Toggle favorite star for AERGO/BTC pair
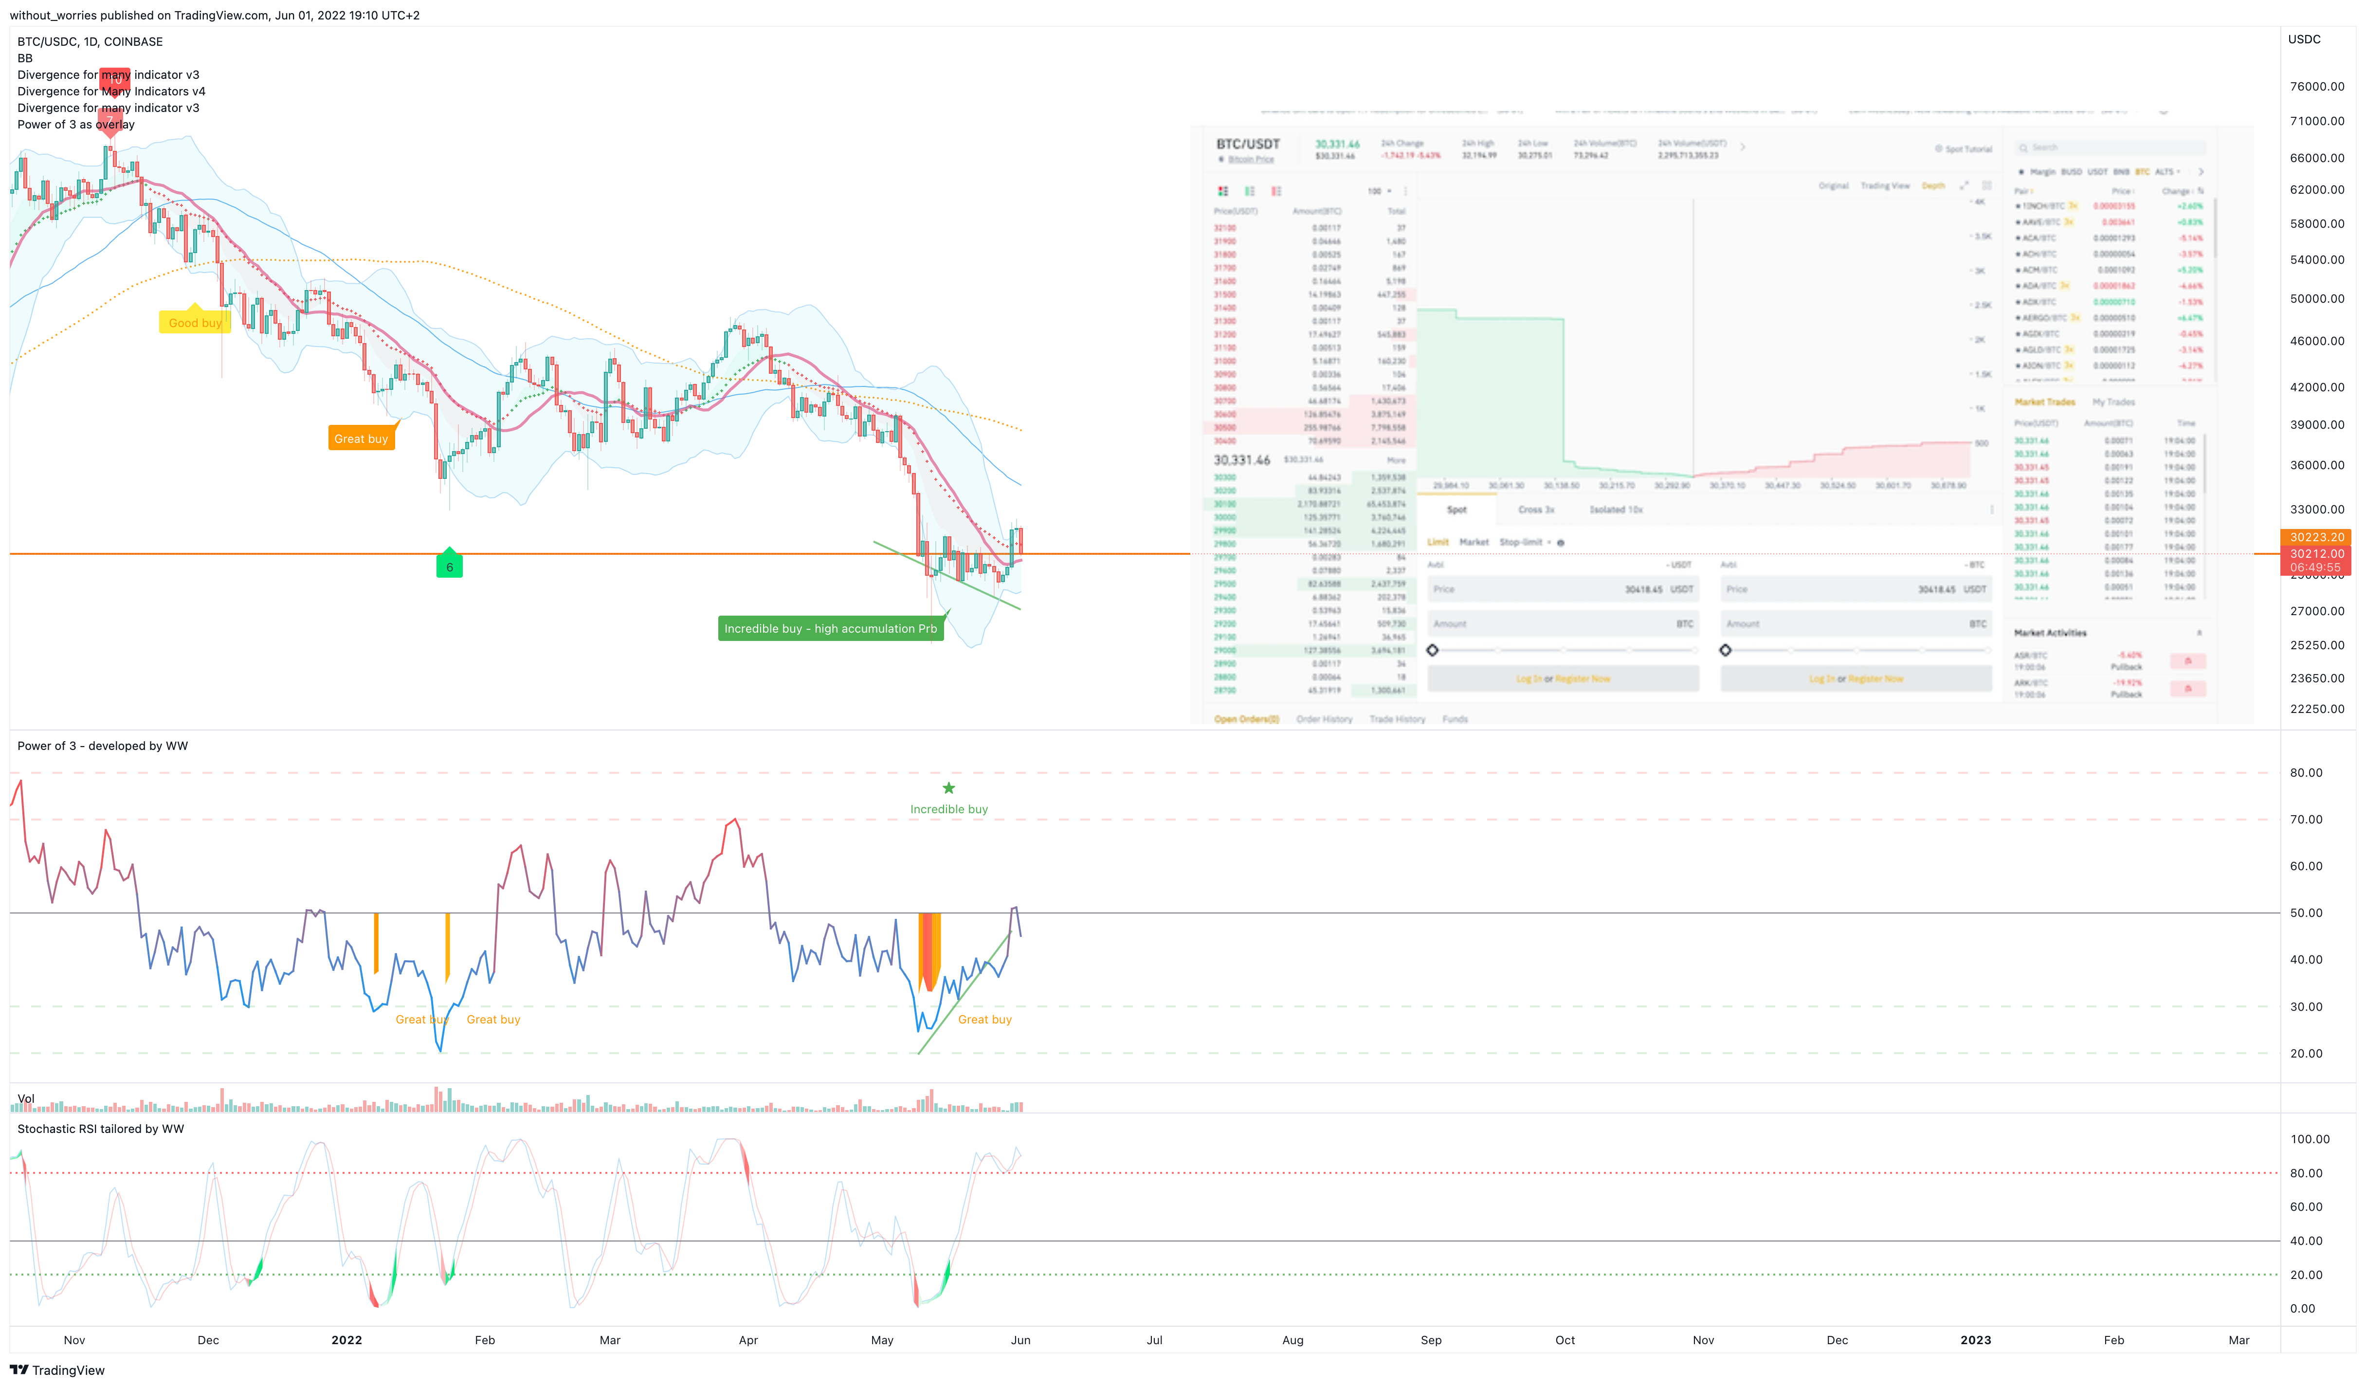 pos(2018,317)
